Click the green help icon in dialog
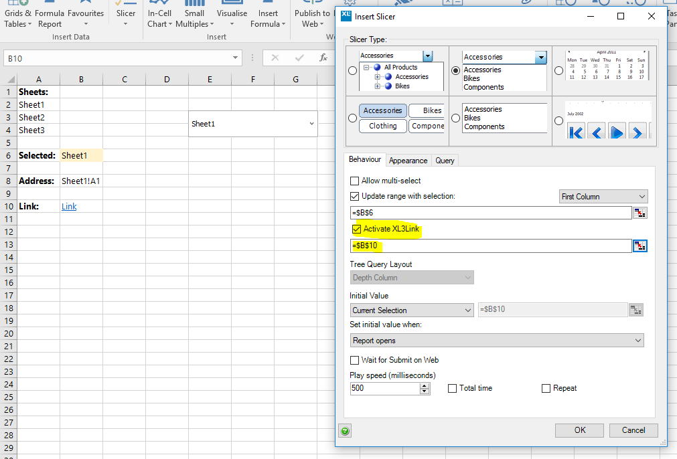Screen dimensions: 677x459 pos(345,431)
